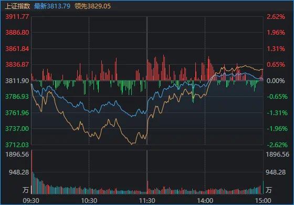Click the red 2.62% percentage label
294x205 pixels.
276,17
